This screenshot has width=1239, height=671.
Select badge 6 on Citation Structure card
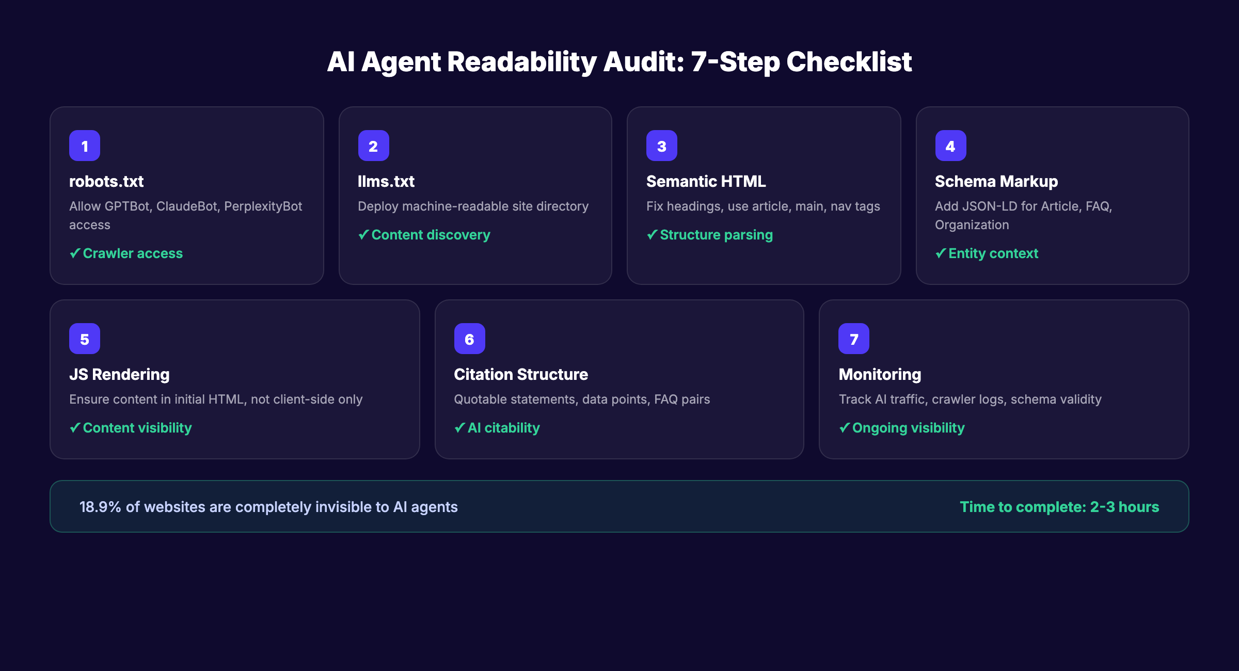click(x=469, y=339)
